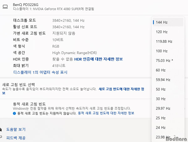Click the 도움말 보기 help link
Screen dimensions: 188x142
pyautogui.click(x=16, y=129)
